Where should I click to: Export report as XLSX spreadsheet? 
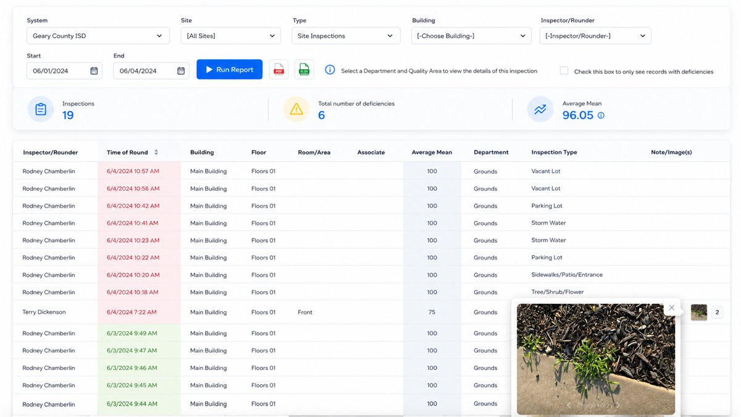click(x=304, y=70)
